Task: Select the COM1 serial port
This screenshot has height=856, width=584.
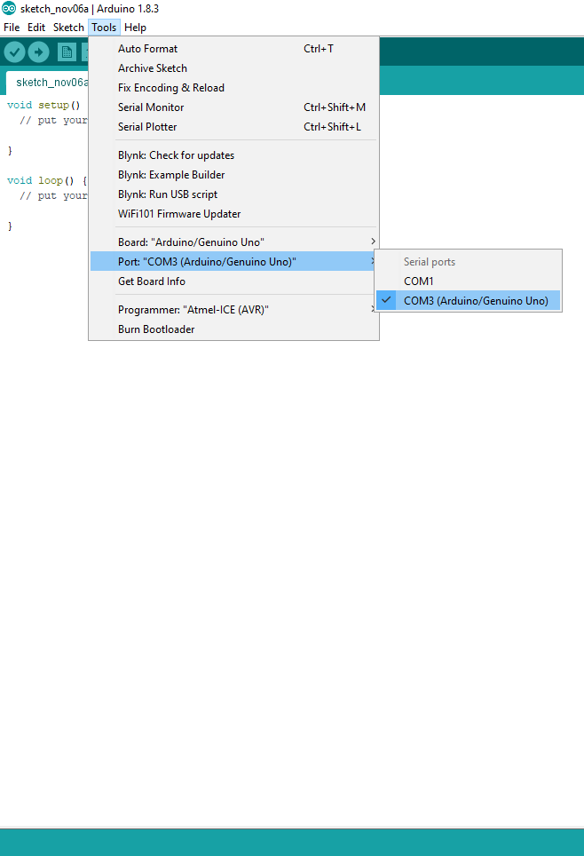Action: pos(469,281)
